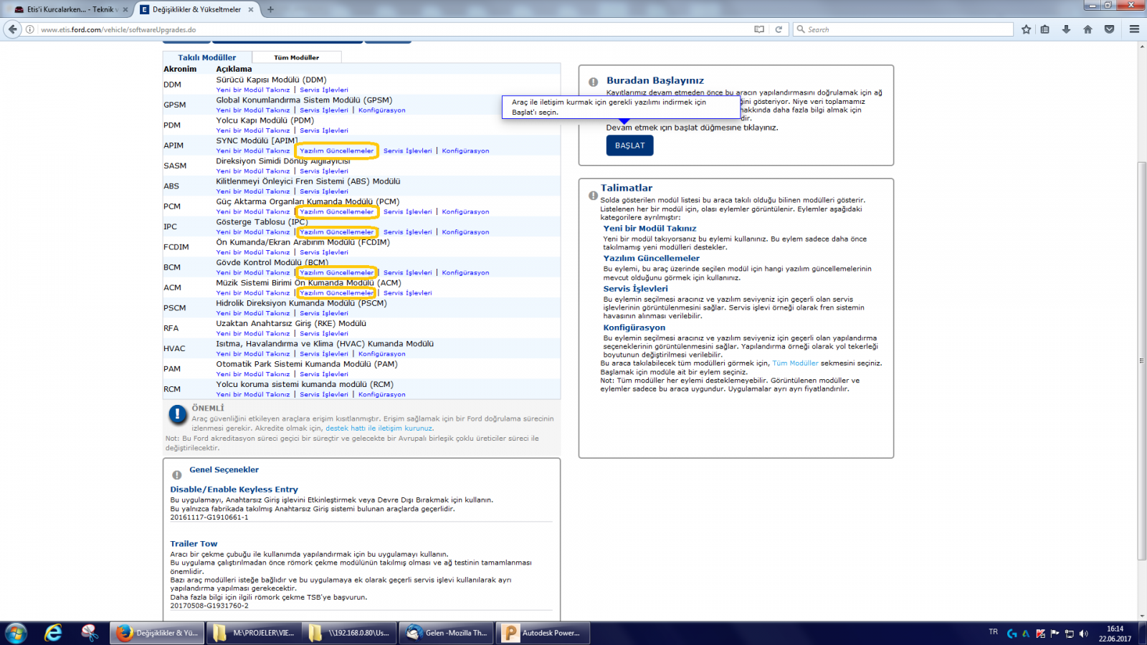1147x645 pixels.
Task: Click Yeni bir Modül Takınız for RFA
Action: (x=253, y=333)
